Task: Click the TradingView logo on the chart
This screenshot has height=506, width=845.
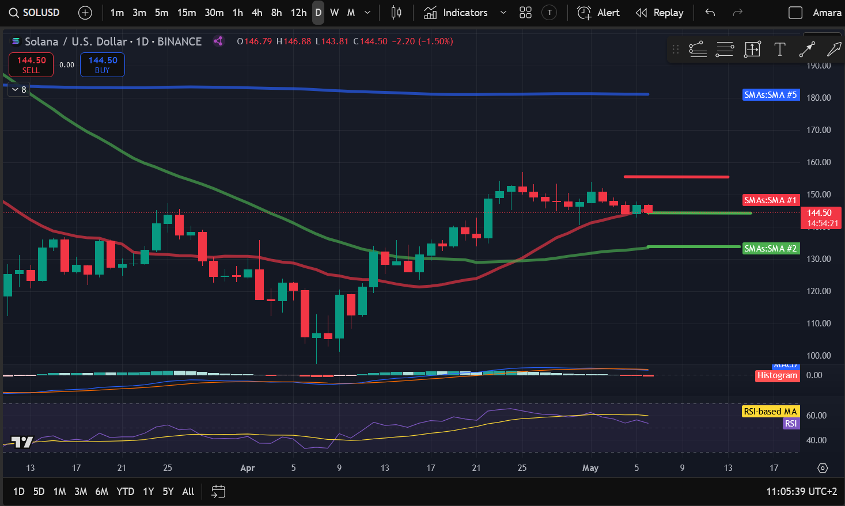Action: coord(22,442)
